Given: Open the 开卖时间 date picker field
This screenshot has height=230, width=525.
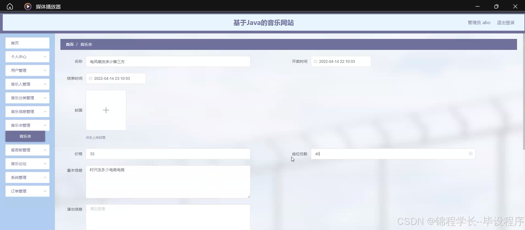Looking at the screenshot, I should point(341,61).
